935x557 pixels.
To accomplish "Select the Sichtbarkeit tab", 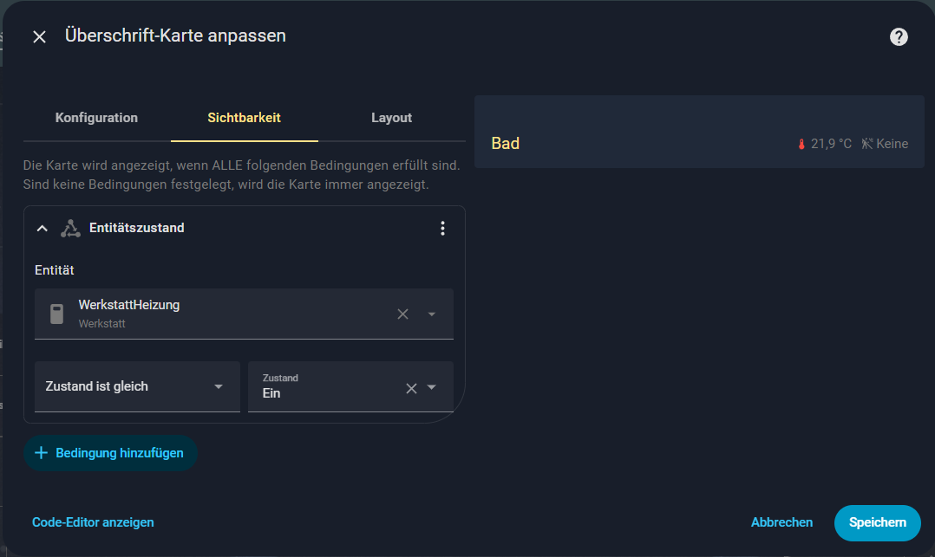I will pyautogui.click(x=244, y=118).
